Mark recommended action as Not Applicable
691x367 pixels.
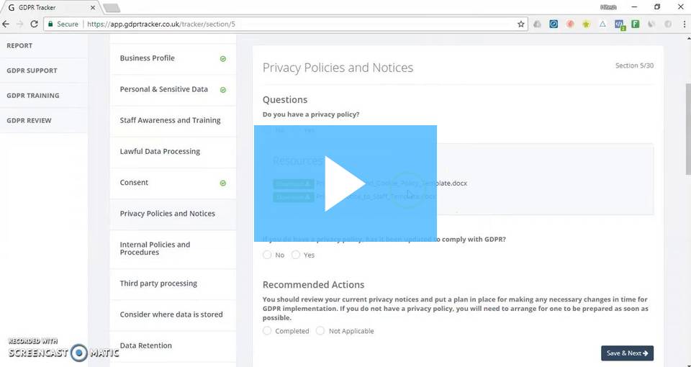[320, 331]
